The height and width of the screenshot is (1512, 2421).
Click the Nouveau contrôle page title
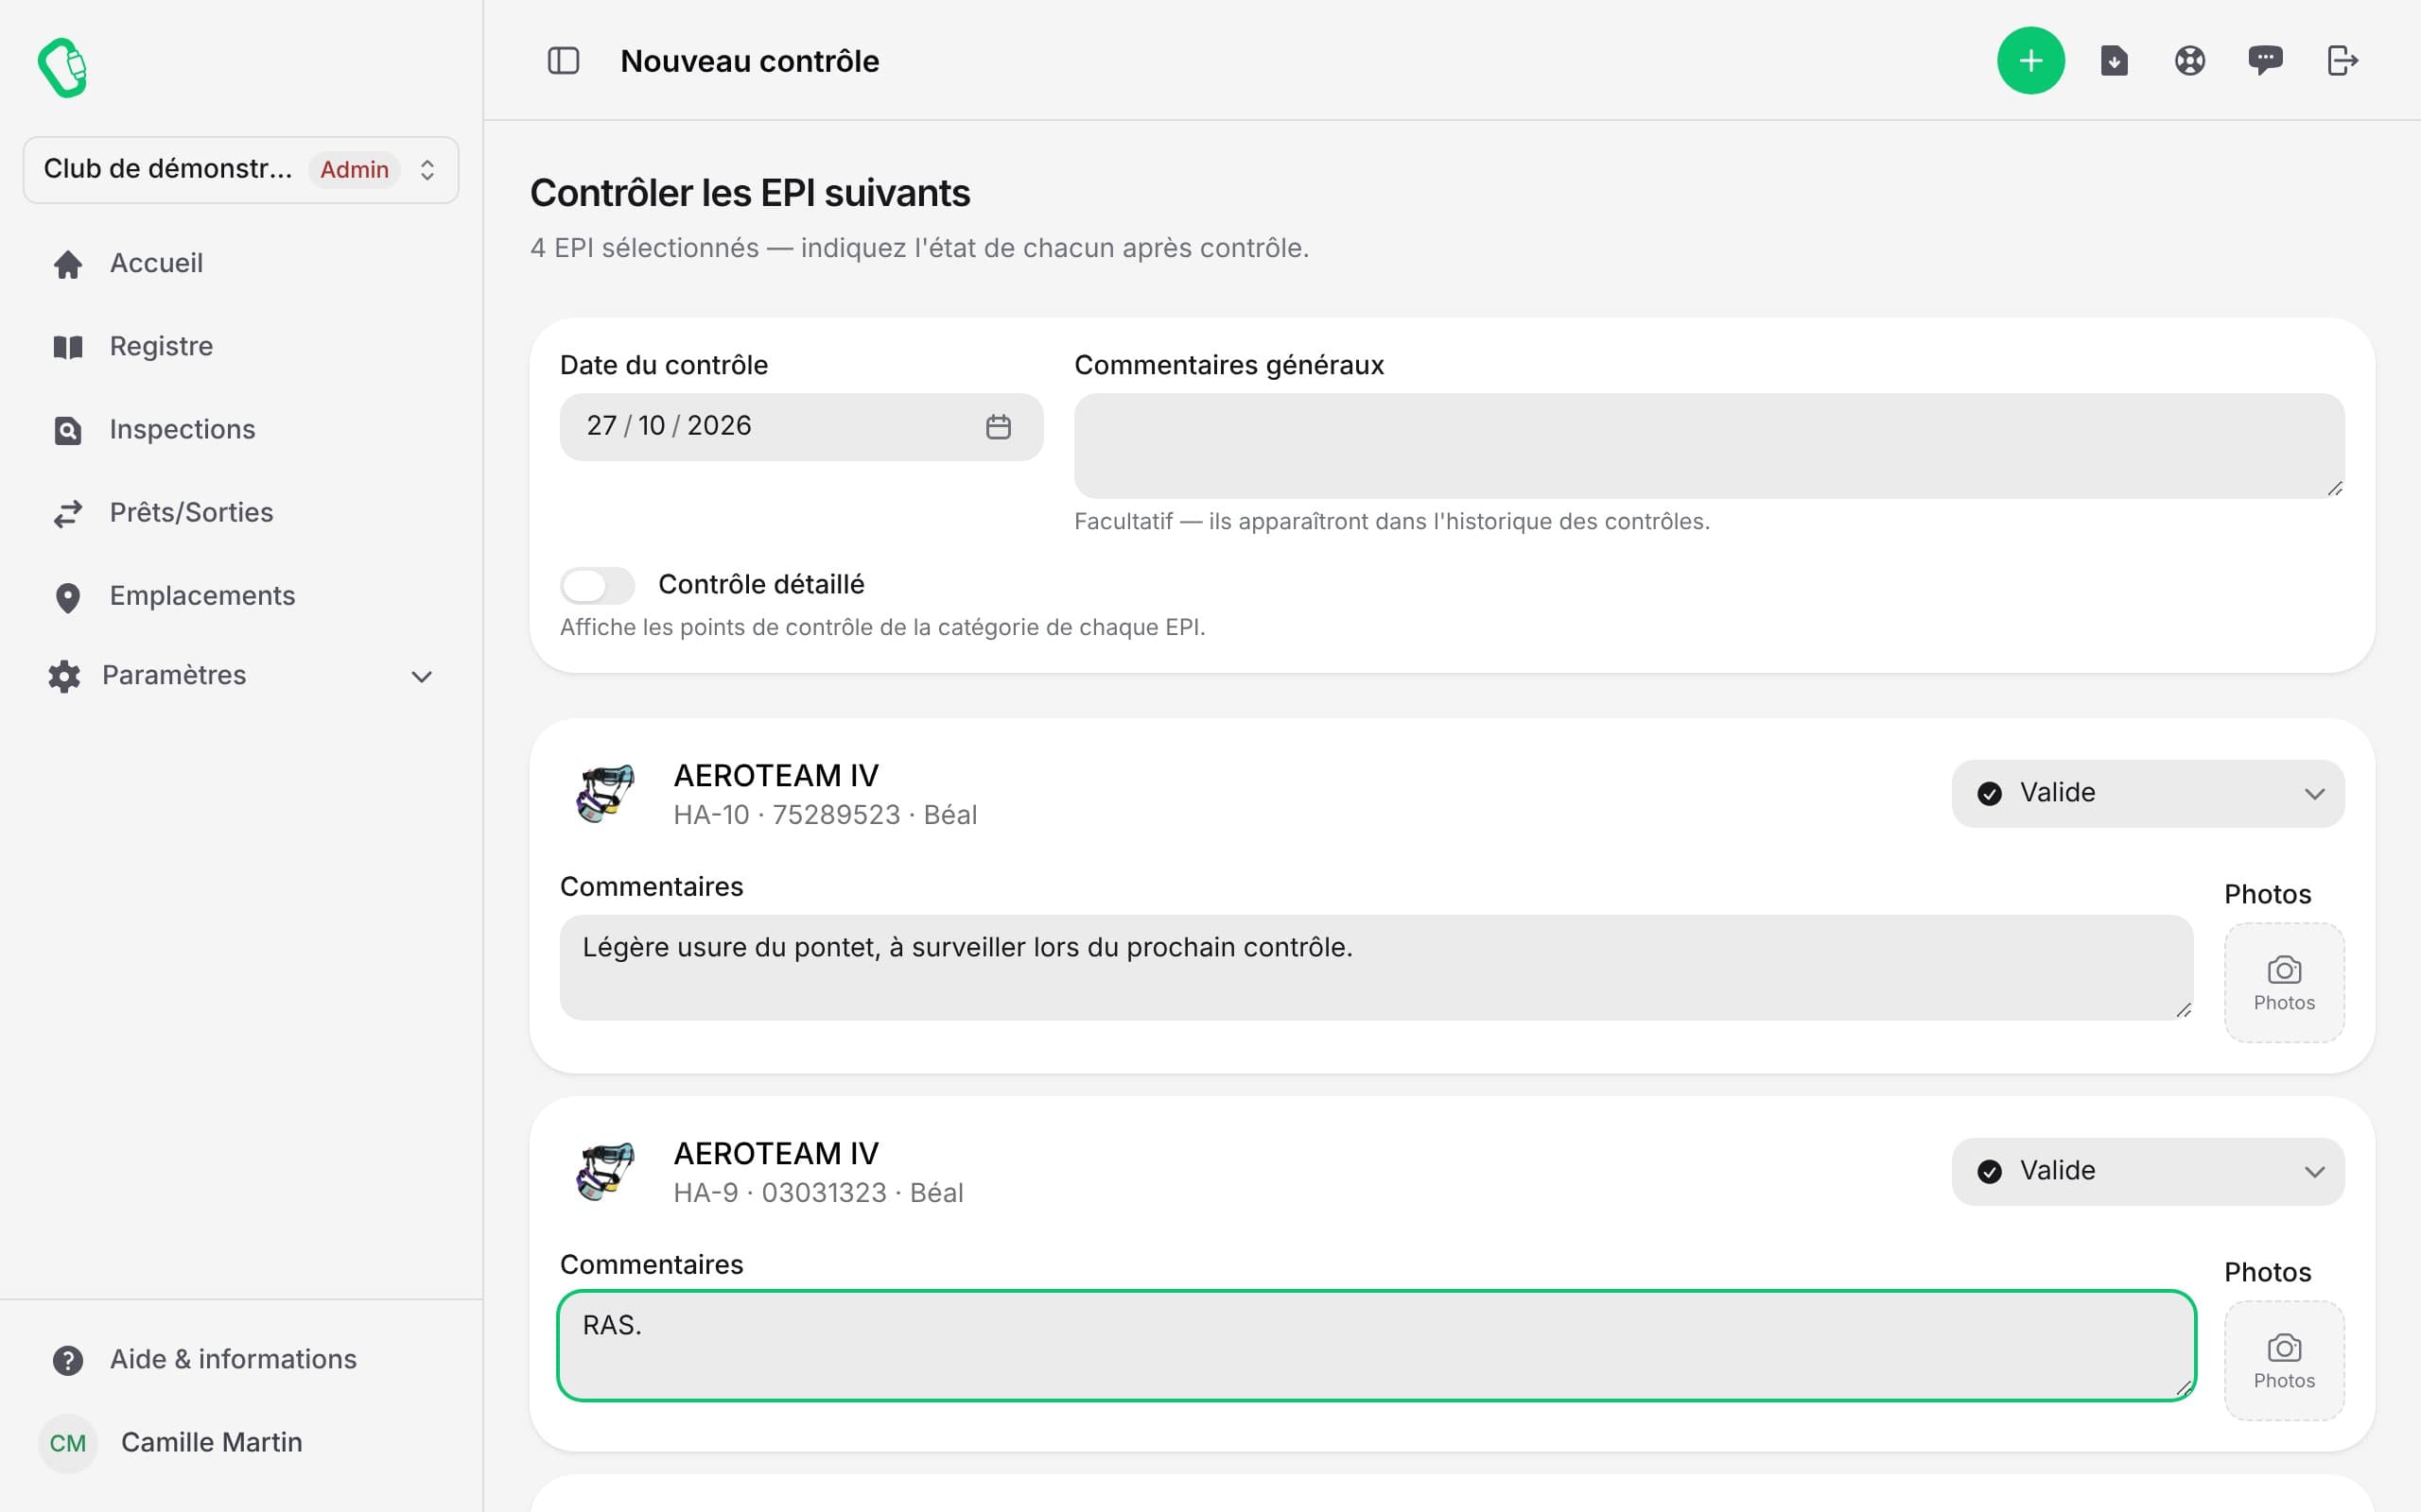749,61
